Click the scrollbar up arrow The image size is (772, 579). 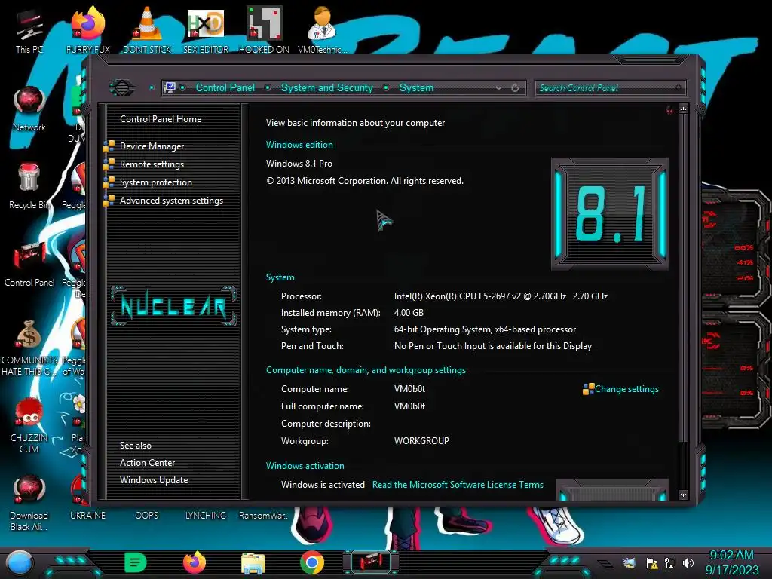(683, 109)
